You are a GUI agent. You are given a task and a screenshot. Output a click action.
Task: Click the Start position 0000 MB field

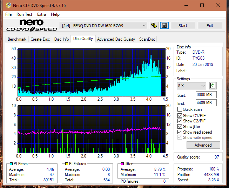[x=206, y=95]
